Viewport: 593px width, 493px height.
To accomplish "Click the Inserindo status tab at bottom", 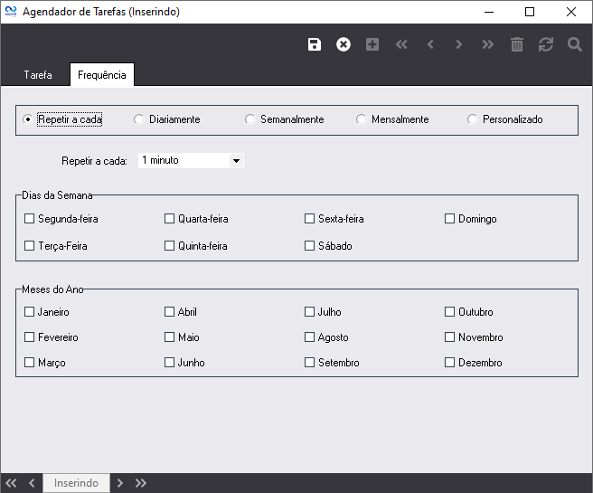I will pos(76,483).
